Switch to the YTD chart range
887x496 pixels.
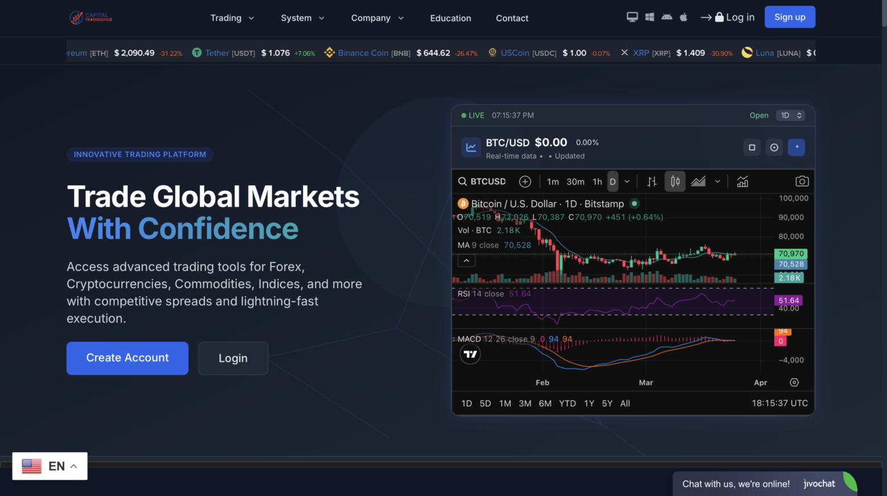pos(567,403)
